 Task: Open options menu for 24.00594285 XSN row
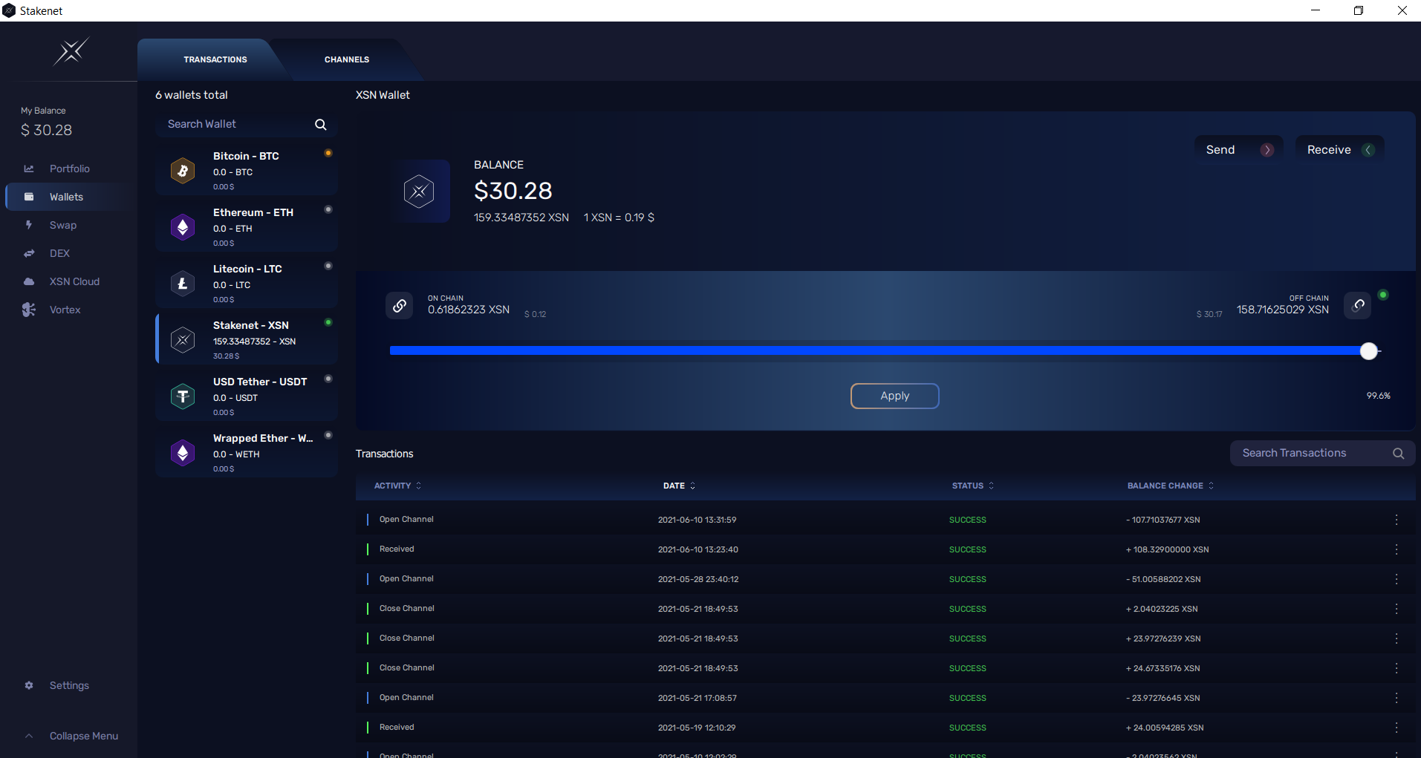[1396, 728]
